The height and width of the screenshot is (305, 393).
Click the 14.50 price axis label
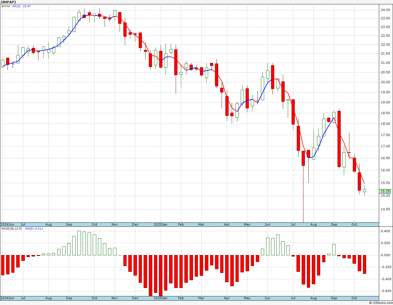point(385,209)
